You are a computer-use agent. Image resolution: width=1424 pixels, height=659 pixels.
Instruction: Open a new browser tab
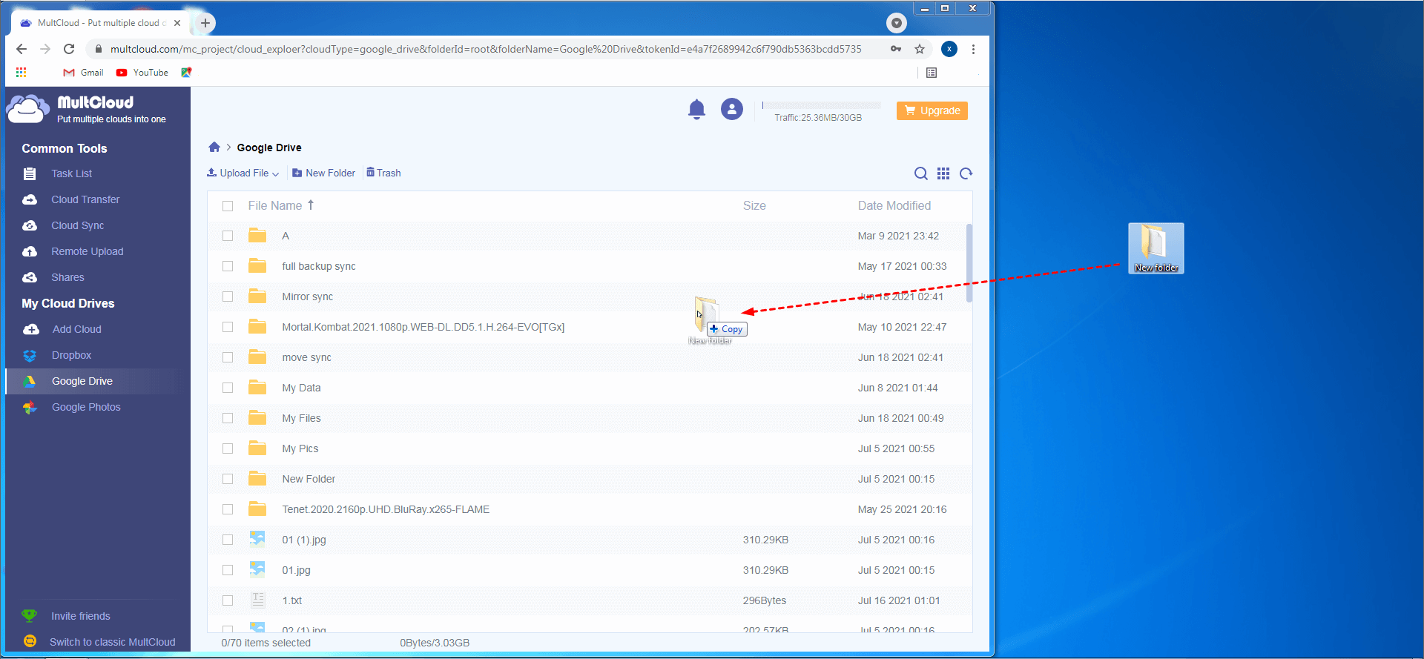pos(205,23)
